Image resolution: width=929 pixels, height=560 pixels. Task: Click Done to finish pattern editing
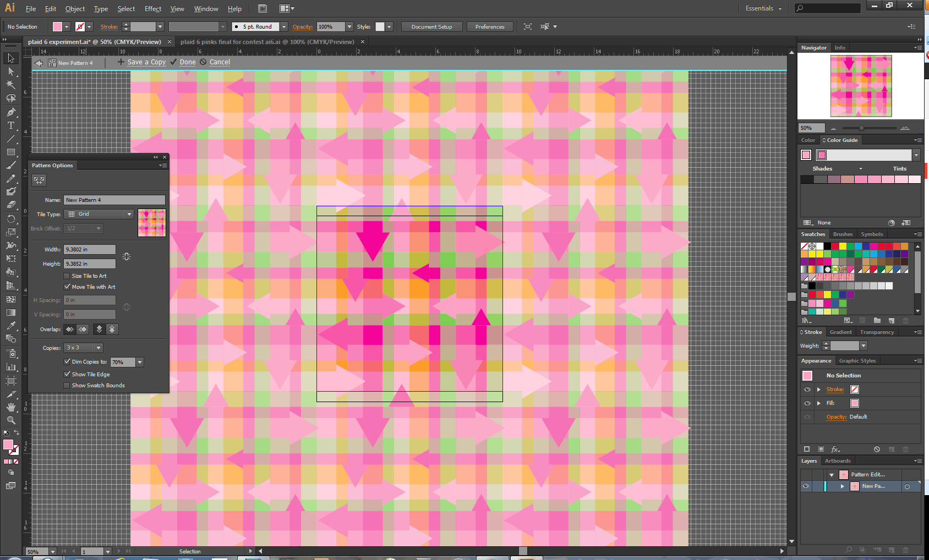point(187,62)
